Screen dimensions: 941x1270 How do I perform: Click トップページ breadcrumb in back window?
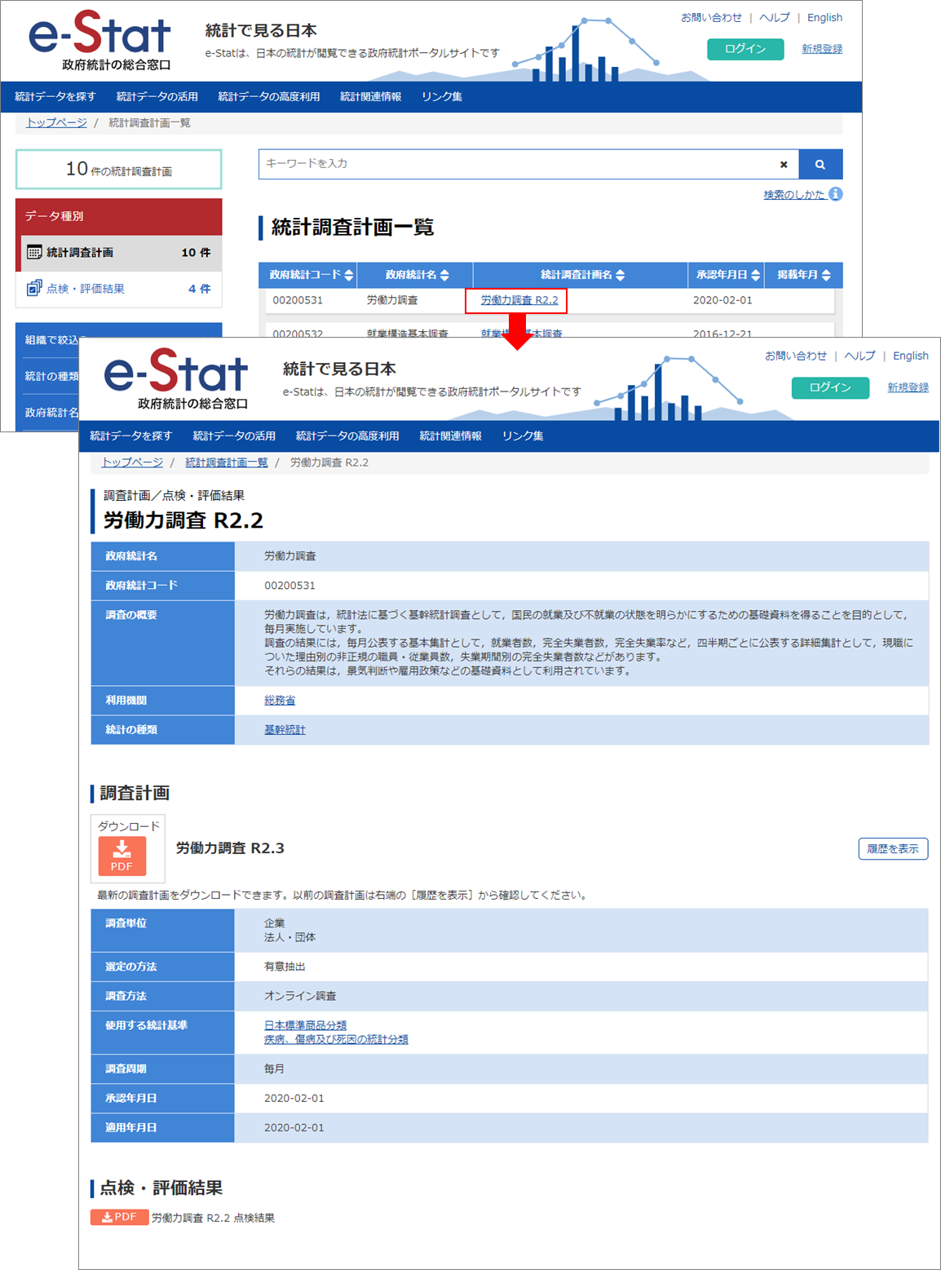(x=56, y=122)
